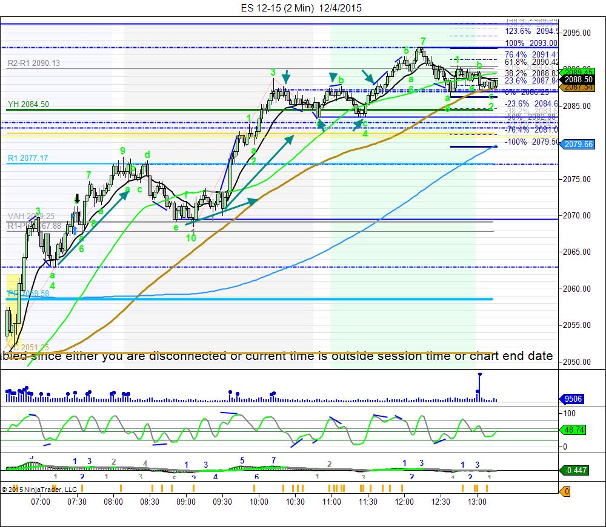Image resolution: width=606 pixels, height=527 pixels.
Task: Click 2095.00 on the price axis
Action: 577,33
